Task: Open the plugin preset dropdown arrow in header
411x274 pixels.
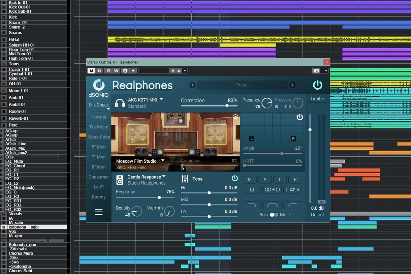Action: click(185, 71)
